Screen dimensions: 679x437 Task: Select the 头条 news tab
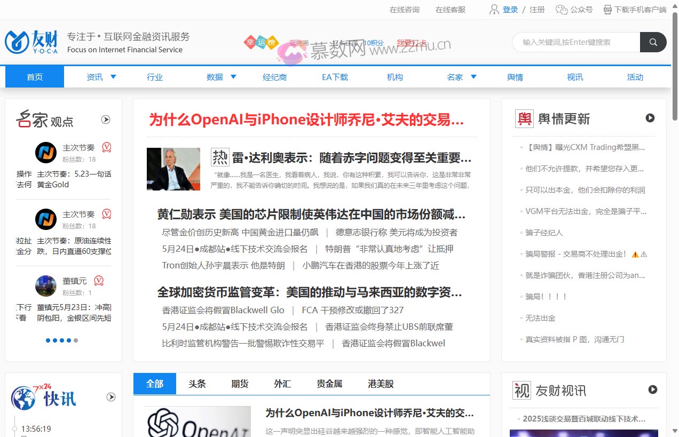click(x=197, y=384)
